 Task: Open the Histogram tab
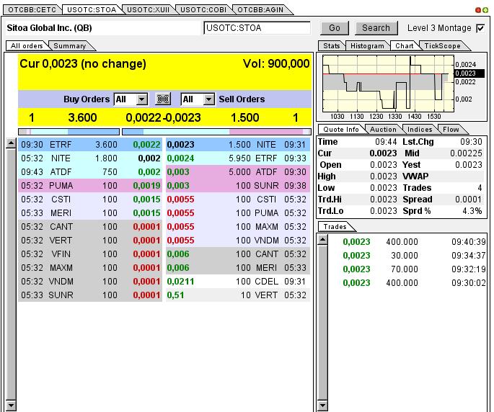pos(367,46)
